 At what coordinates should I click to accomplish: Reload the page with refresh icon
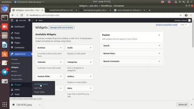pyautogui.click(x=22, y=15)
